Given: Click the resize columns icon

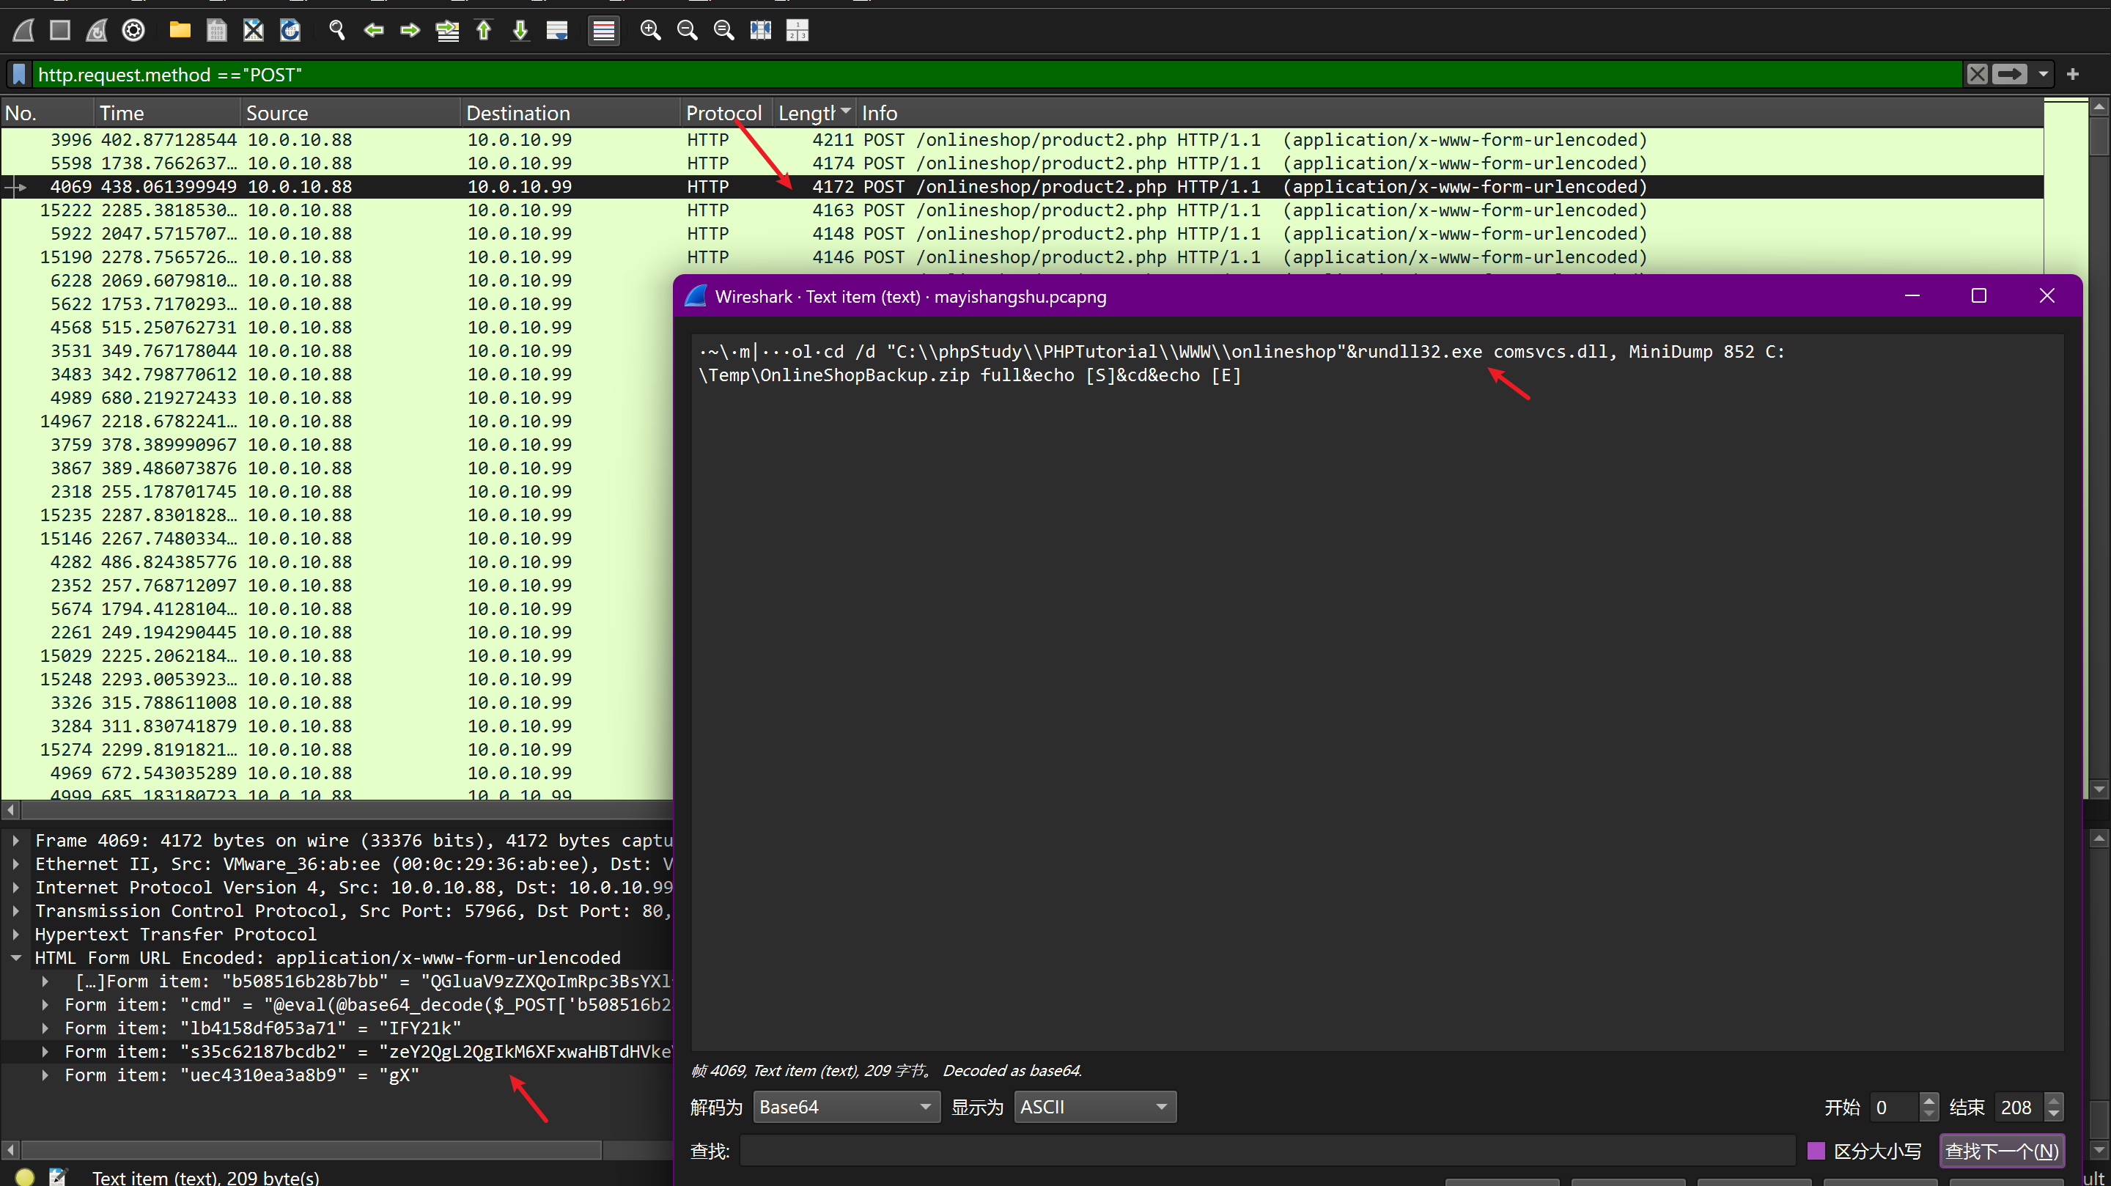Looking at the screenshot, I should pyautogui.click(x=761, y=31).
